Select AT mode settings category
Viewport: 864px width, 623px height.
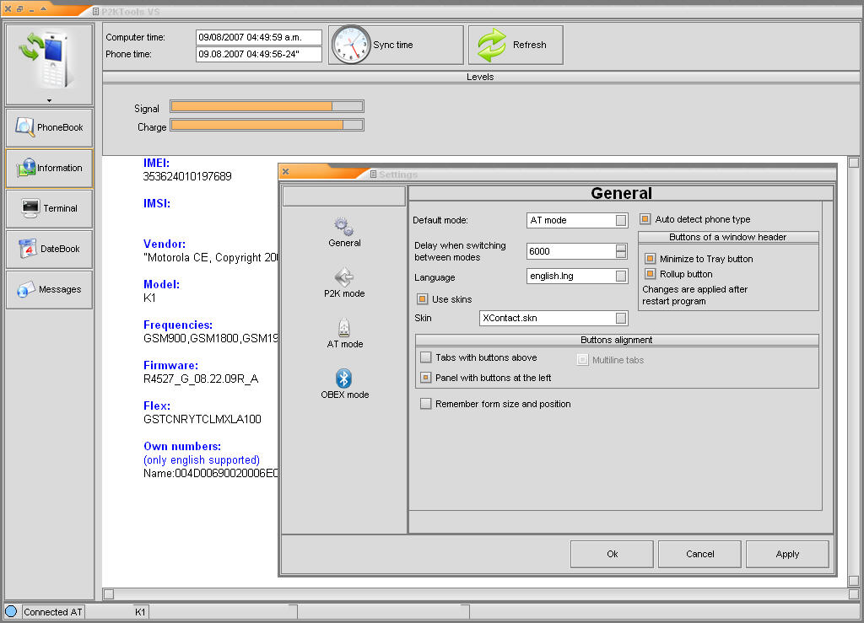click(344, 333)
